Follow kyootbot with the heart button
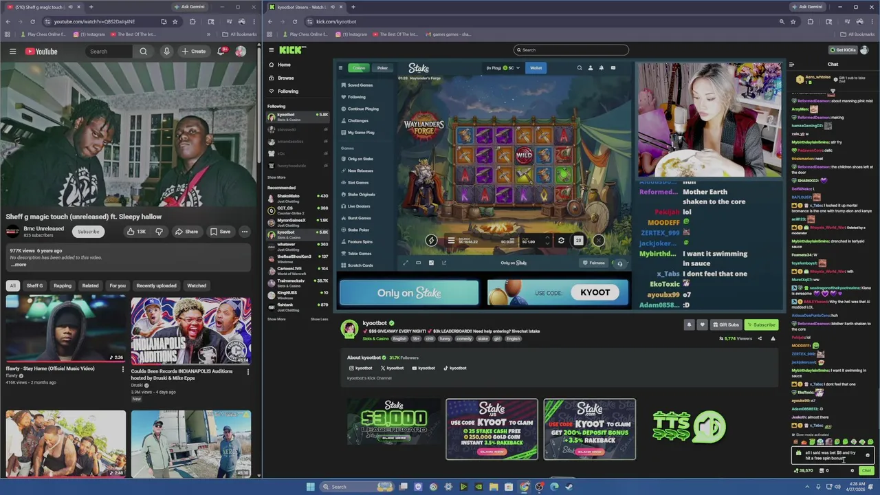 point(702,324)
